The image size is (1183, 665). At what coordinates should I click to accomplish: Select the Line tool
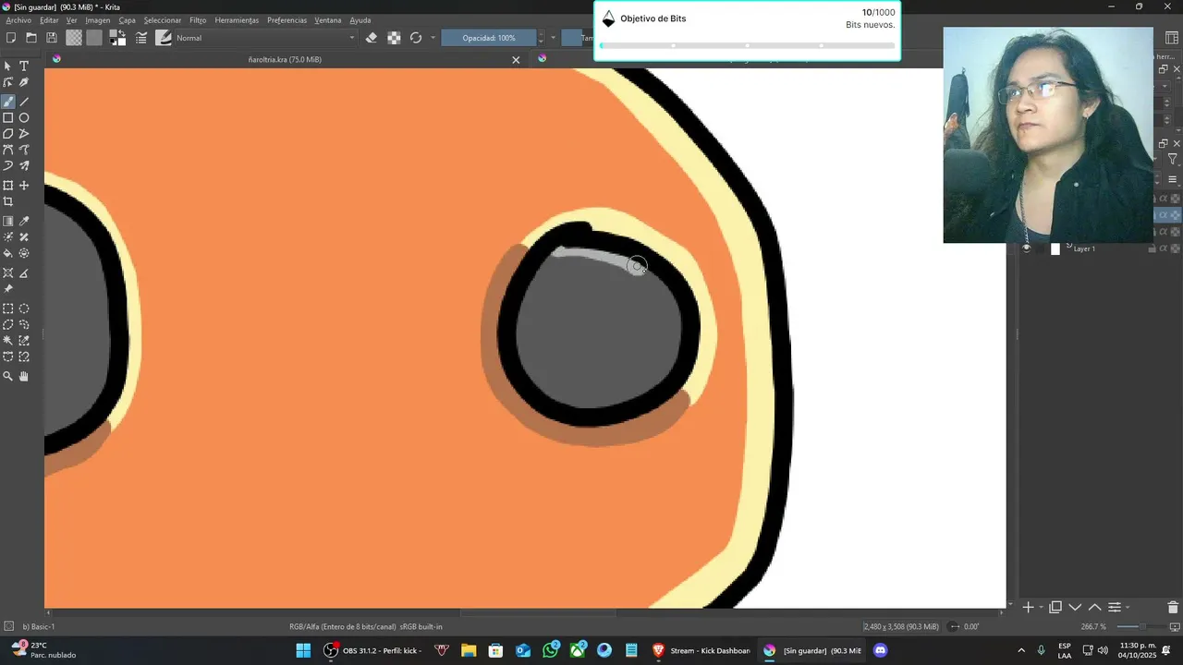[x=24, y=102]
